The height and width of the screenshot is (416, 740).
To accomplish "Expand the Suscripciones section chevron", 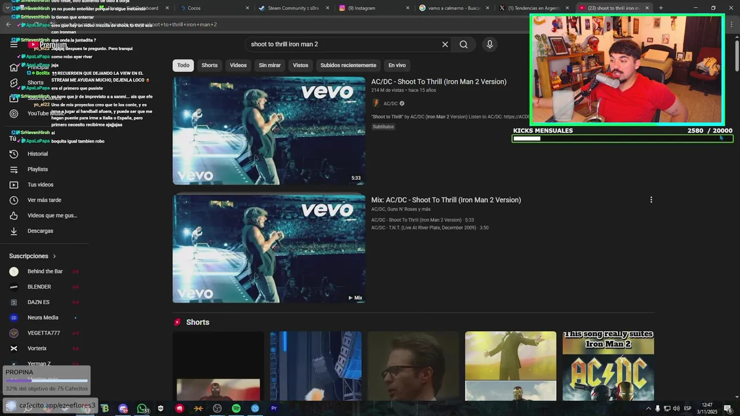I will click(x=54, y=256).
